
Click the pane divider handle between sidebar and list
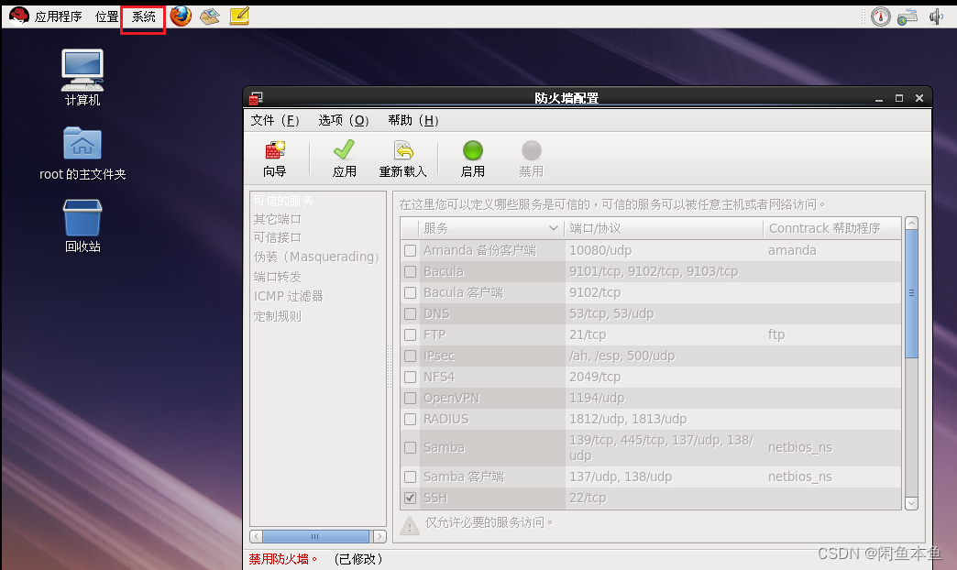(x=390, y=367)
